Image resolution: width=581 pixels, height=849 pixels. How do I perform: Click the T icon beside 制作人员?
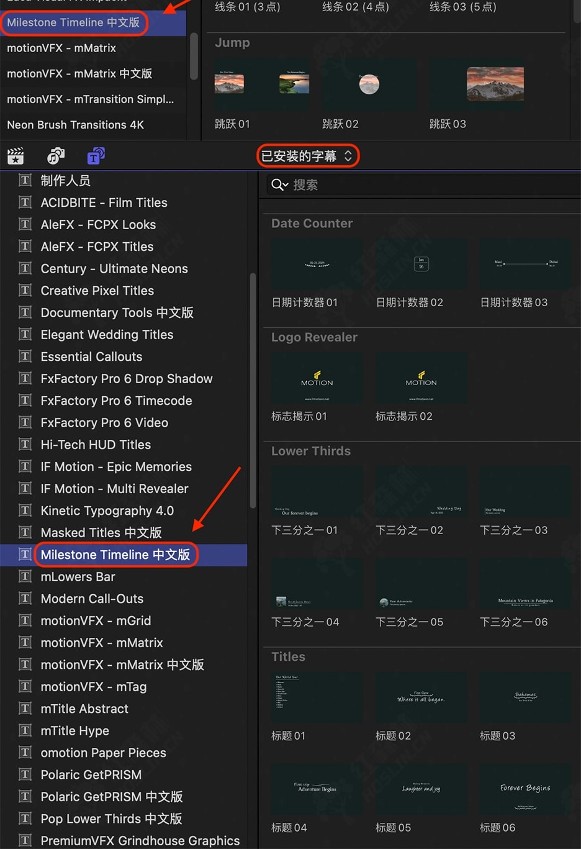pyautogui.click(x=25, y=180)
